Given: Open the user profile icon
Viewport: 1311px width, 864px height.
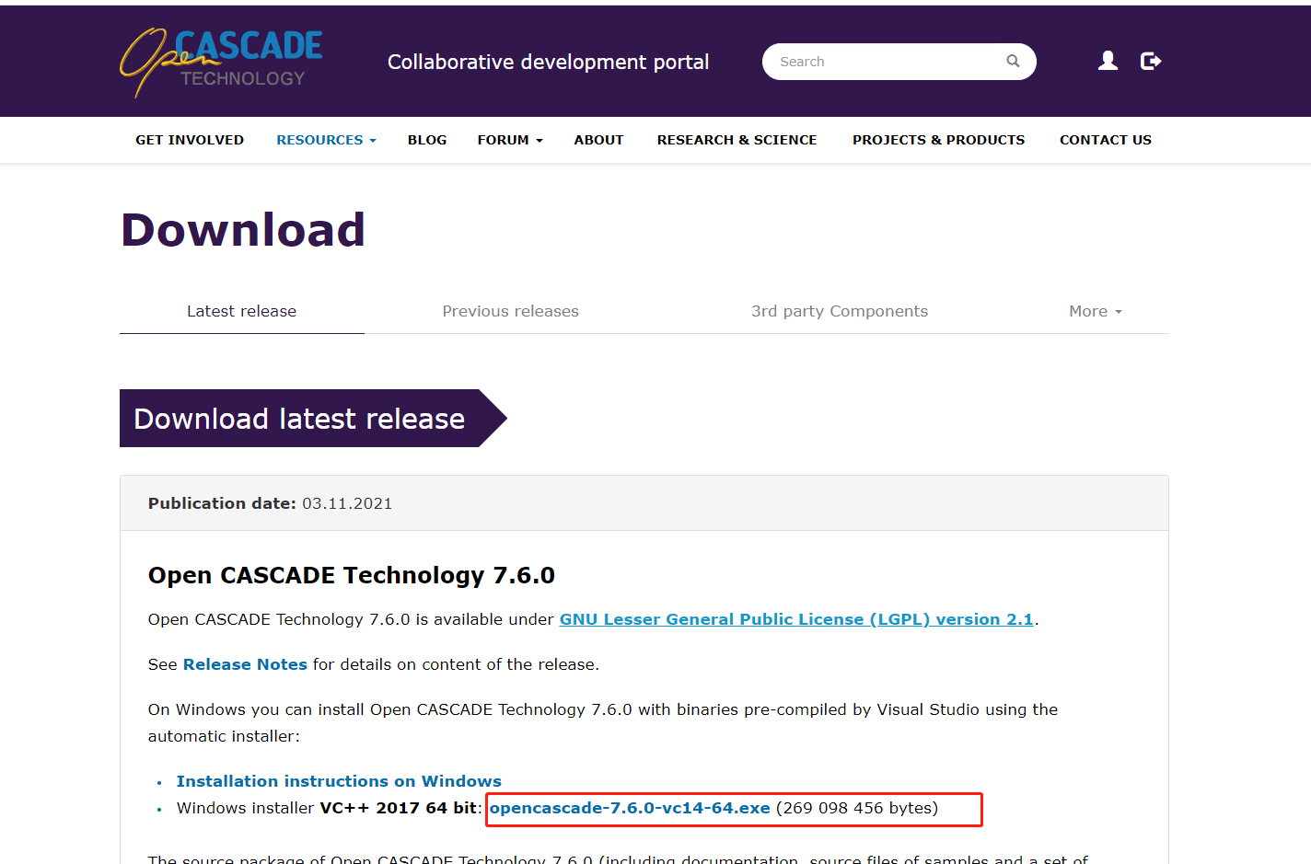Looking at the screenshot, I should (x=1107, y=61).
